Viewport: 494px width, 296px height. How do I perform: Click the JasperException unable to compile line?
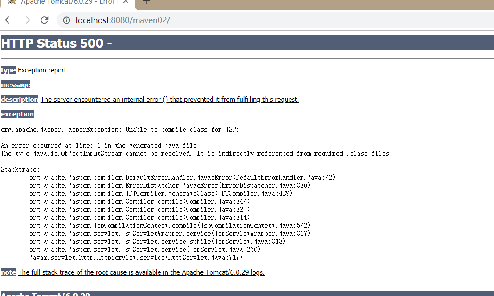coord(120,129)
